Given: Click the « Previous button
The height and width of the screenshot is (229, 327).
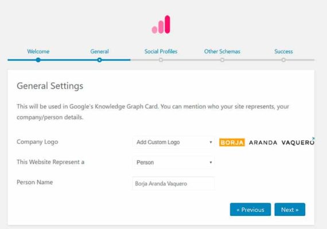Looking at the screenshot, I should 251,210.
